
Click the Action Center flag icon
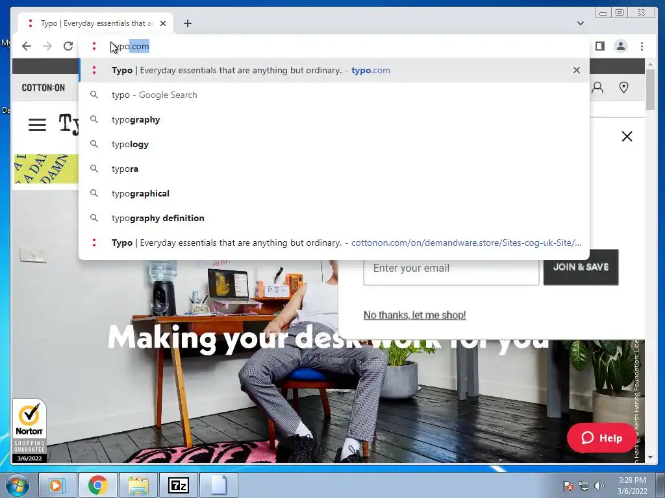[x=568, y=486]
